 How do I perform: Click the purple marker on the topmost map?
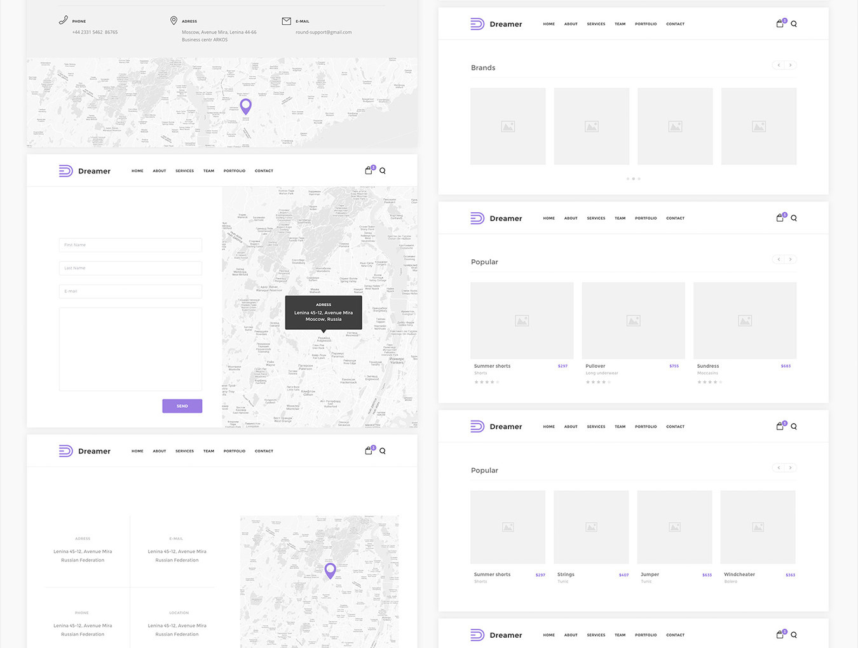tap(245, 105)
